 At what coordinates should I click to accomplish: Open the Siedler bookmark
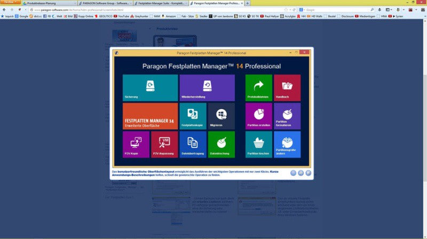(x=201, y=17)
